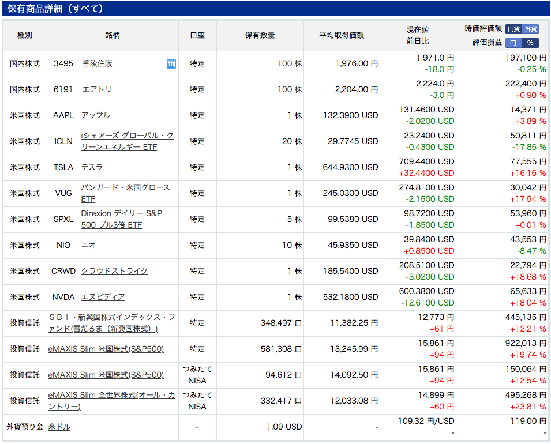The image size is (551, 444).
Task: Click the 銘柄 column header
Action: pyautogui.click(x=113, y=35)
